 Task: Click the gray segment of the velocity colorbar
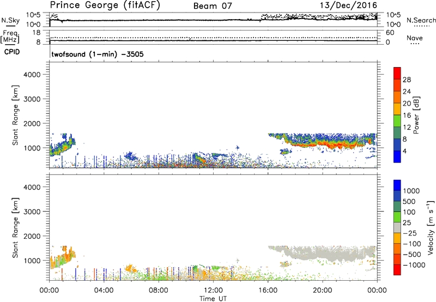(397, 227)
